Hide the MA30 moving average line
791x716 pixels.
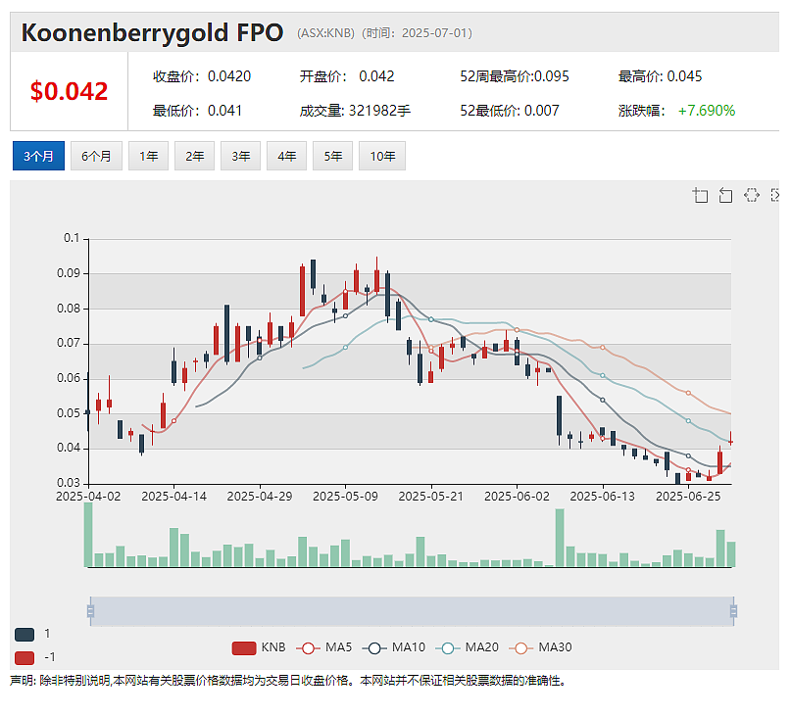click(x=540, y=648)
